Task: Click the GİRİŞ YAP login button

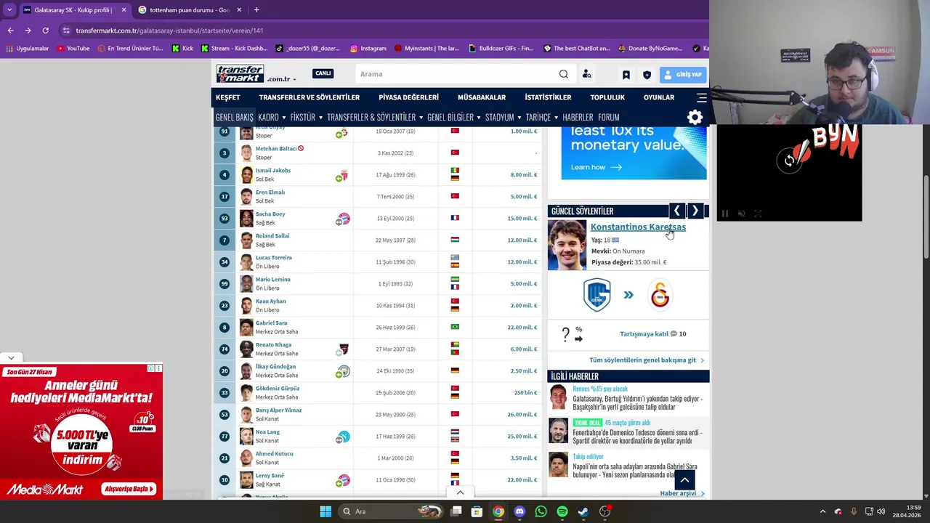Action: coord(683,74)
